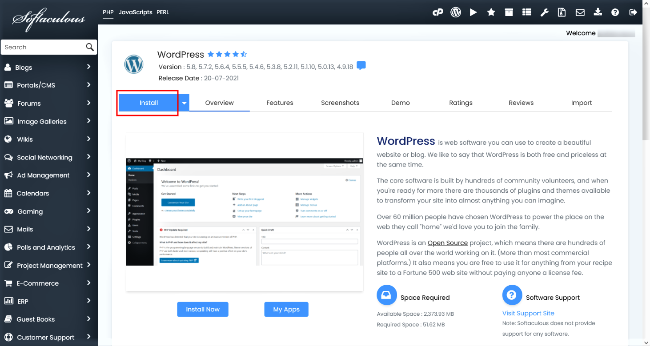Expand the Forums category in sidebar

pyautogui.click(x=49, y=103)
